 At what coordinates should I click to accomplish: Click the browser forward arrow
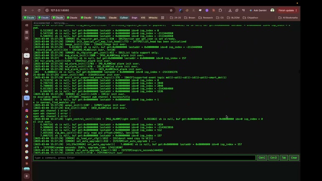32,10
